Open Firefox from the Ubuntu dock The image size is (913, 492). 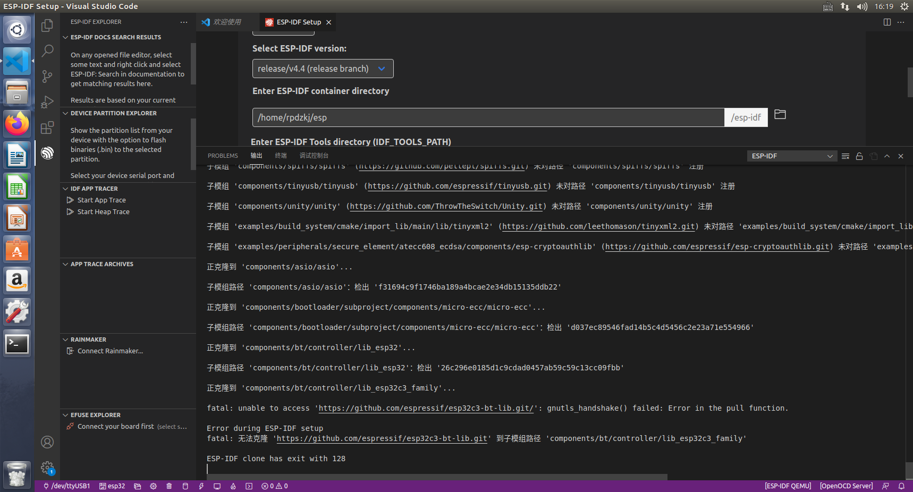[x=17, y=124]
